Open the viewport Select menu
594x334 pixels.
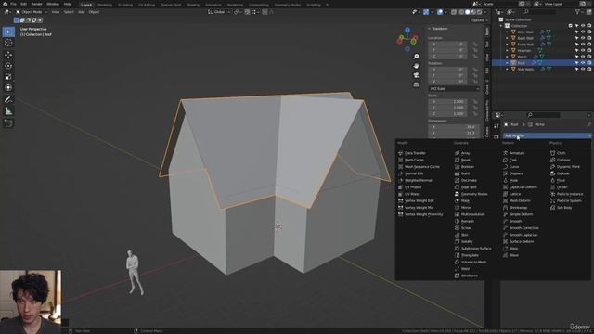(x=69, y=12)
